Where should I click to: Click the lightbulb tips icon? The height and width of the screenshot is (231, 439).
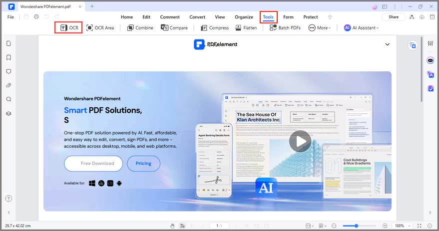pos(330,17)
